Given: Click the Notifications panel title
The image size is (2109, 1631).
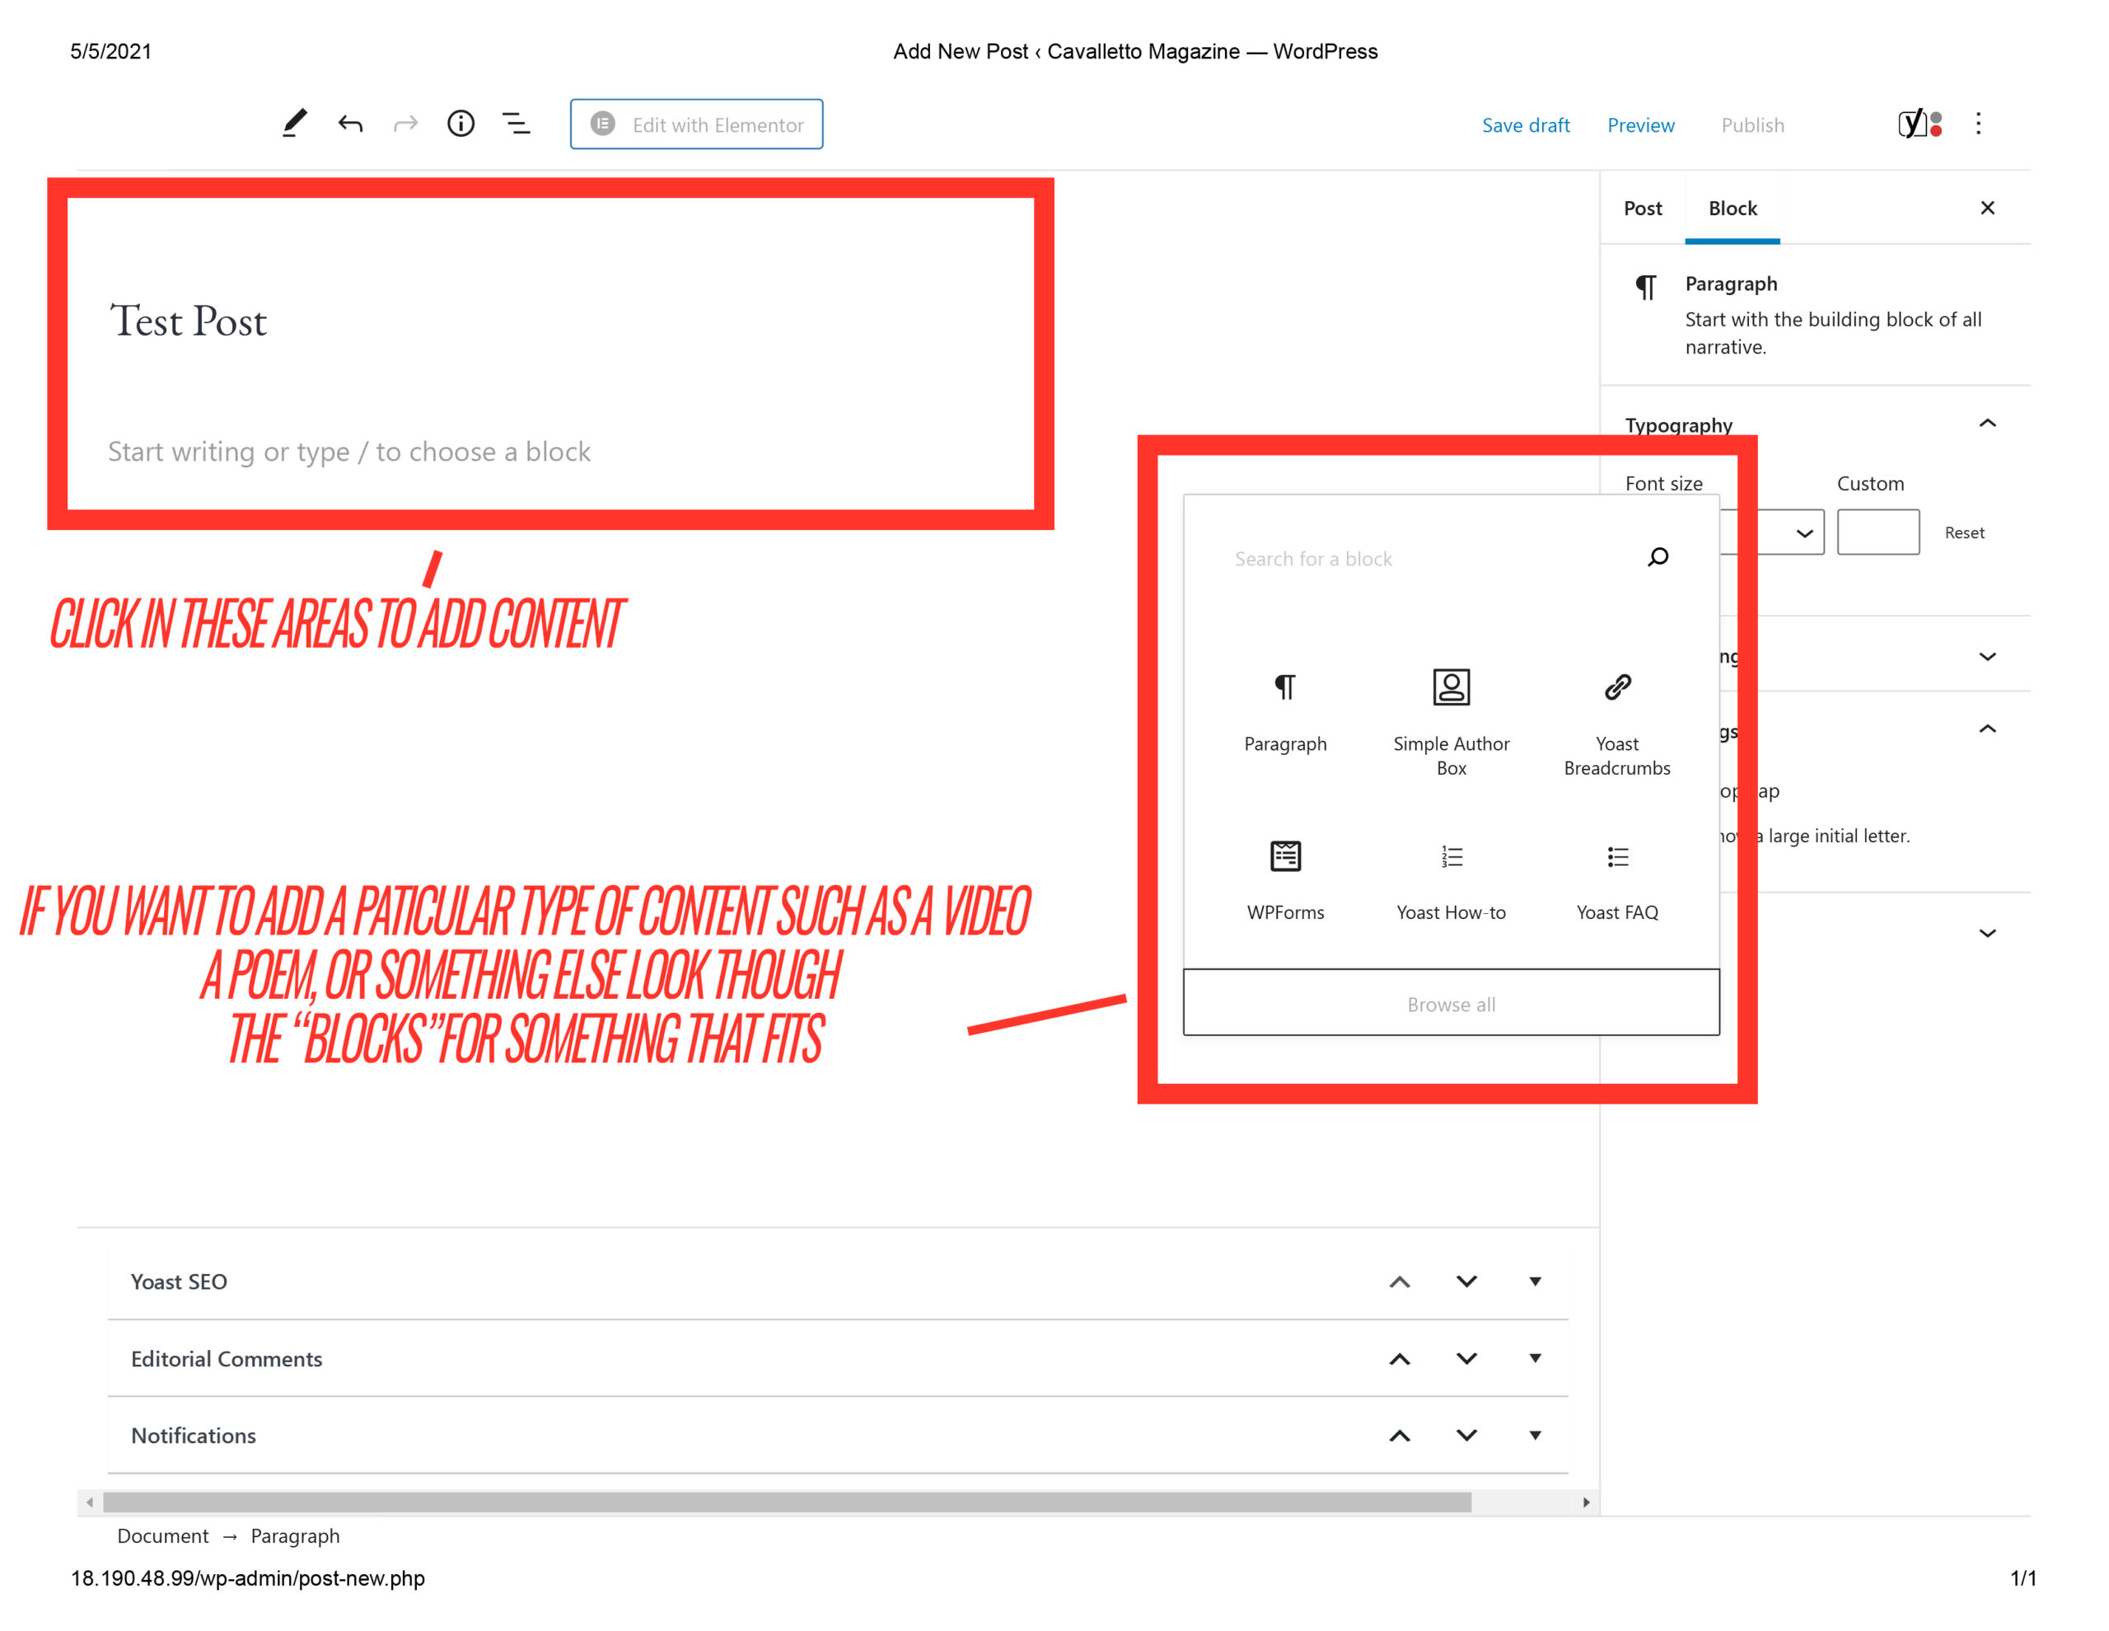Looking at the screenshot, I should (x=193, y=1436).
